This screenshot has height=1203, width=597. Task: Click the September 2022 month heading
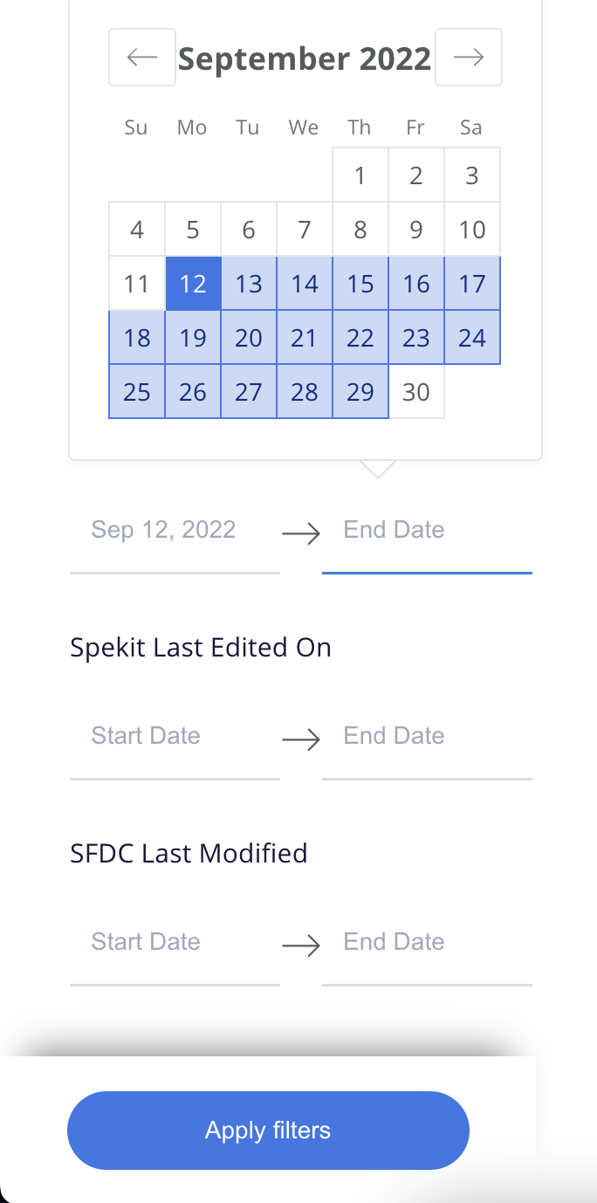305,58
